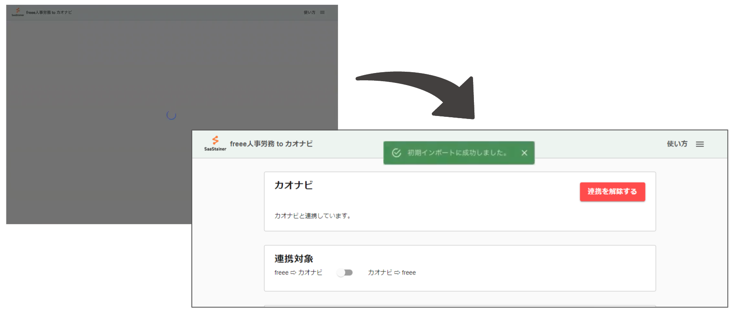Click the background window title freee人事労務 to カオナビ
Screen dimensions: 735x314
tap(49, 12)
